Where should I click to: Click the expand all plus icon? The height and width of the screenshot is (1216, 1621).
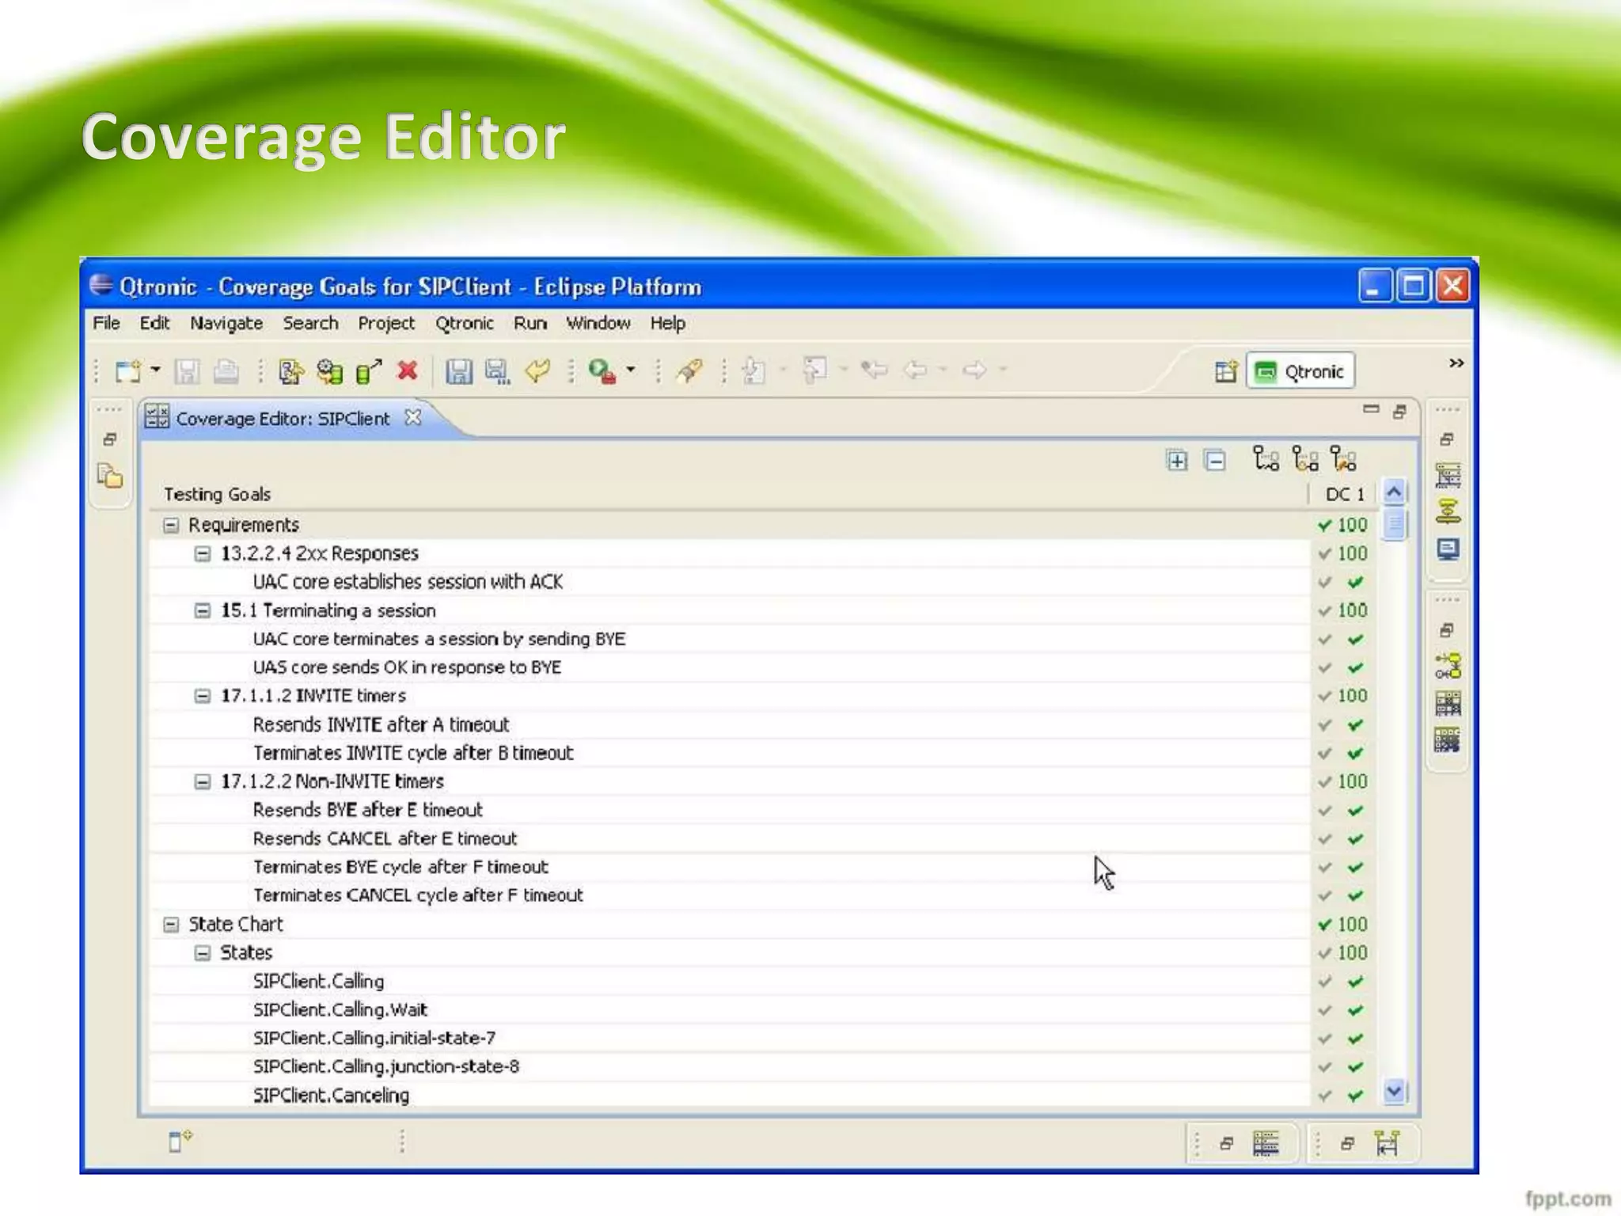1177,460
